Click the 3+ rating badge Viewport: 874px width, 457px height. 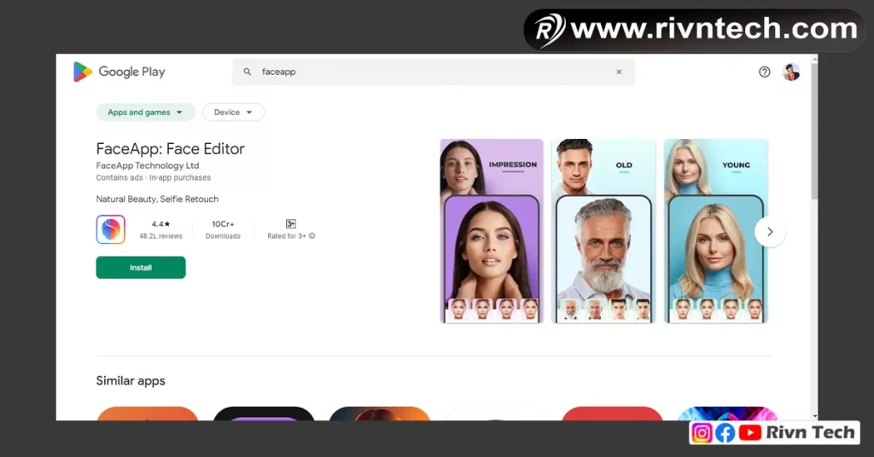click(x=290, y=223)
